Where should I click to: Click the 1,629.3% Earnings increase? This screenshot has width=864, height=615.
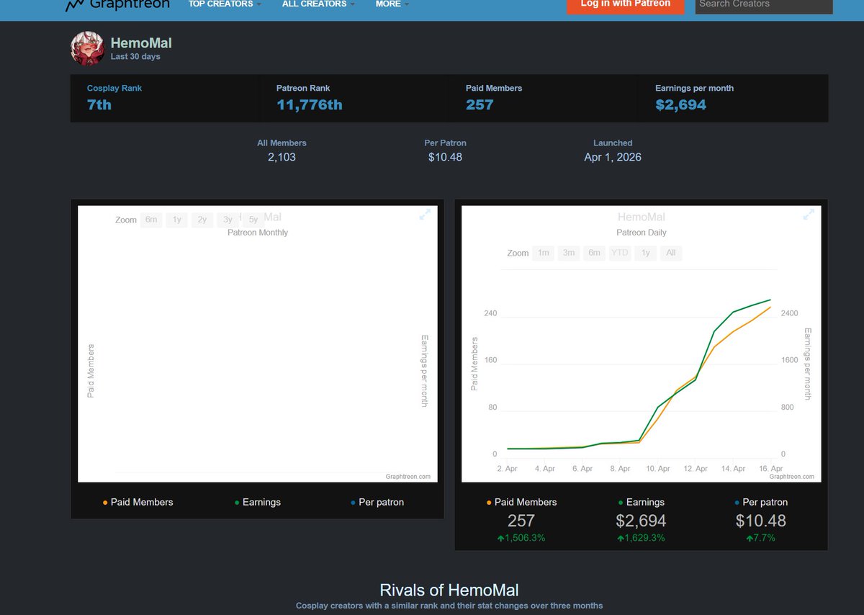click(641, 538)
